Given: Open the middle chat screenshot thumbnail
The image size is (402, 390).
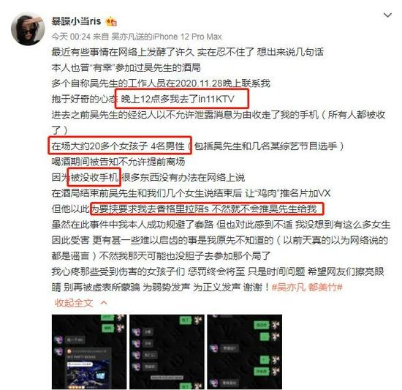Looking at the screenshot, I should coord(167,352).
